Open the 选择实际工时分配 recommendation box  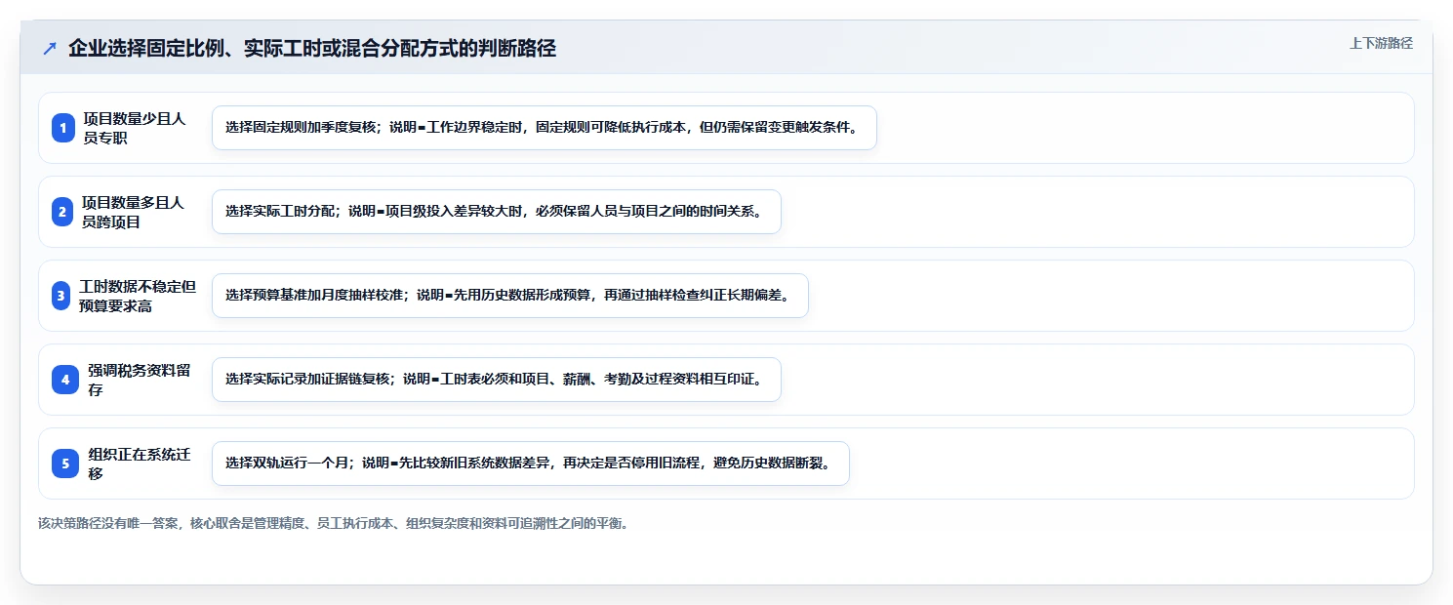(497, 212)
